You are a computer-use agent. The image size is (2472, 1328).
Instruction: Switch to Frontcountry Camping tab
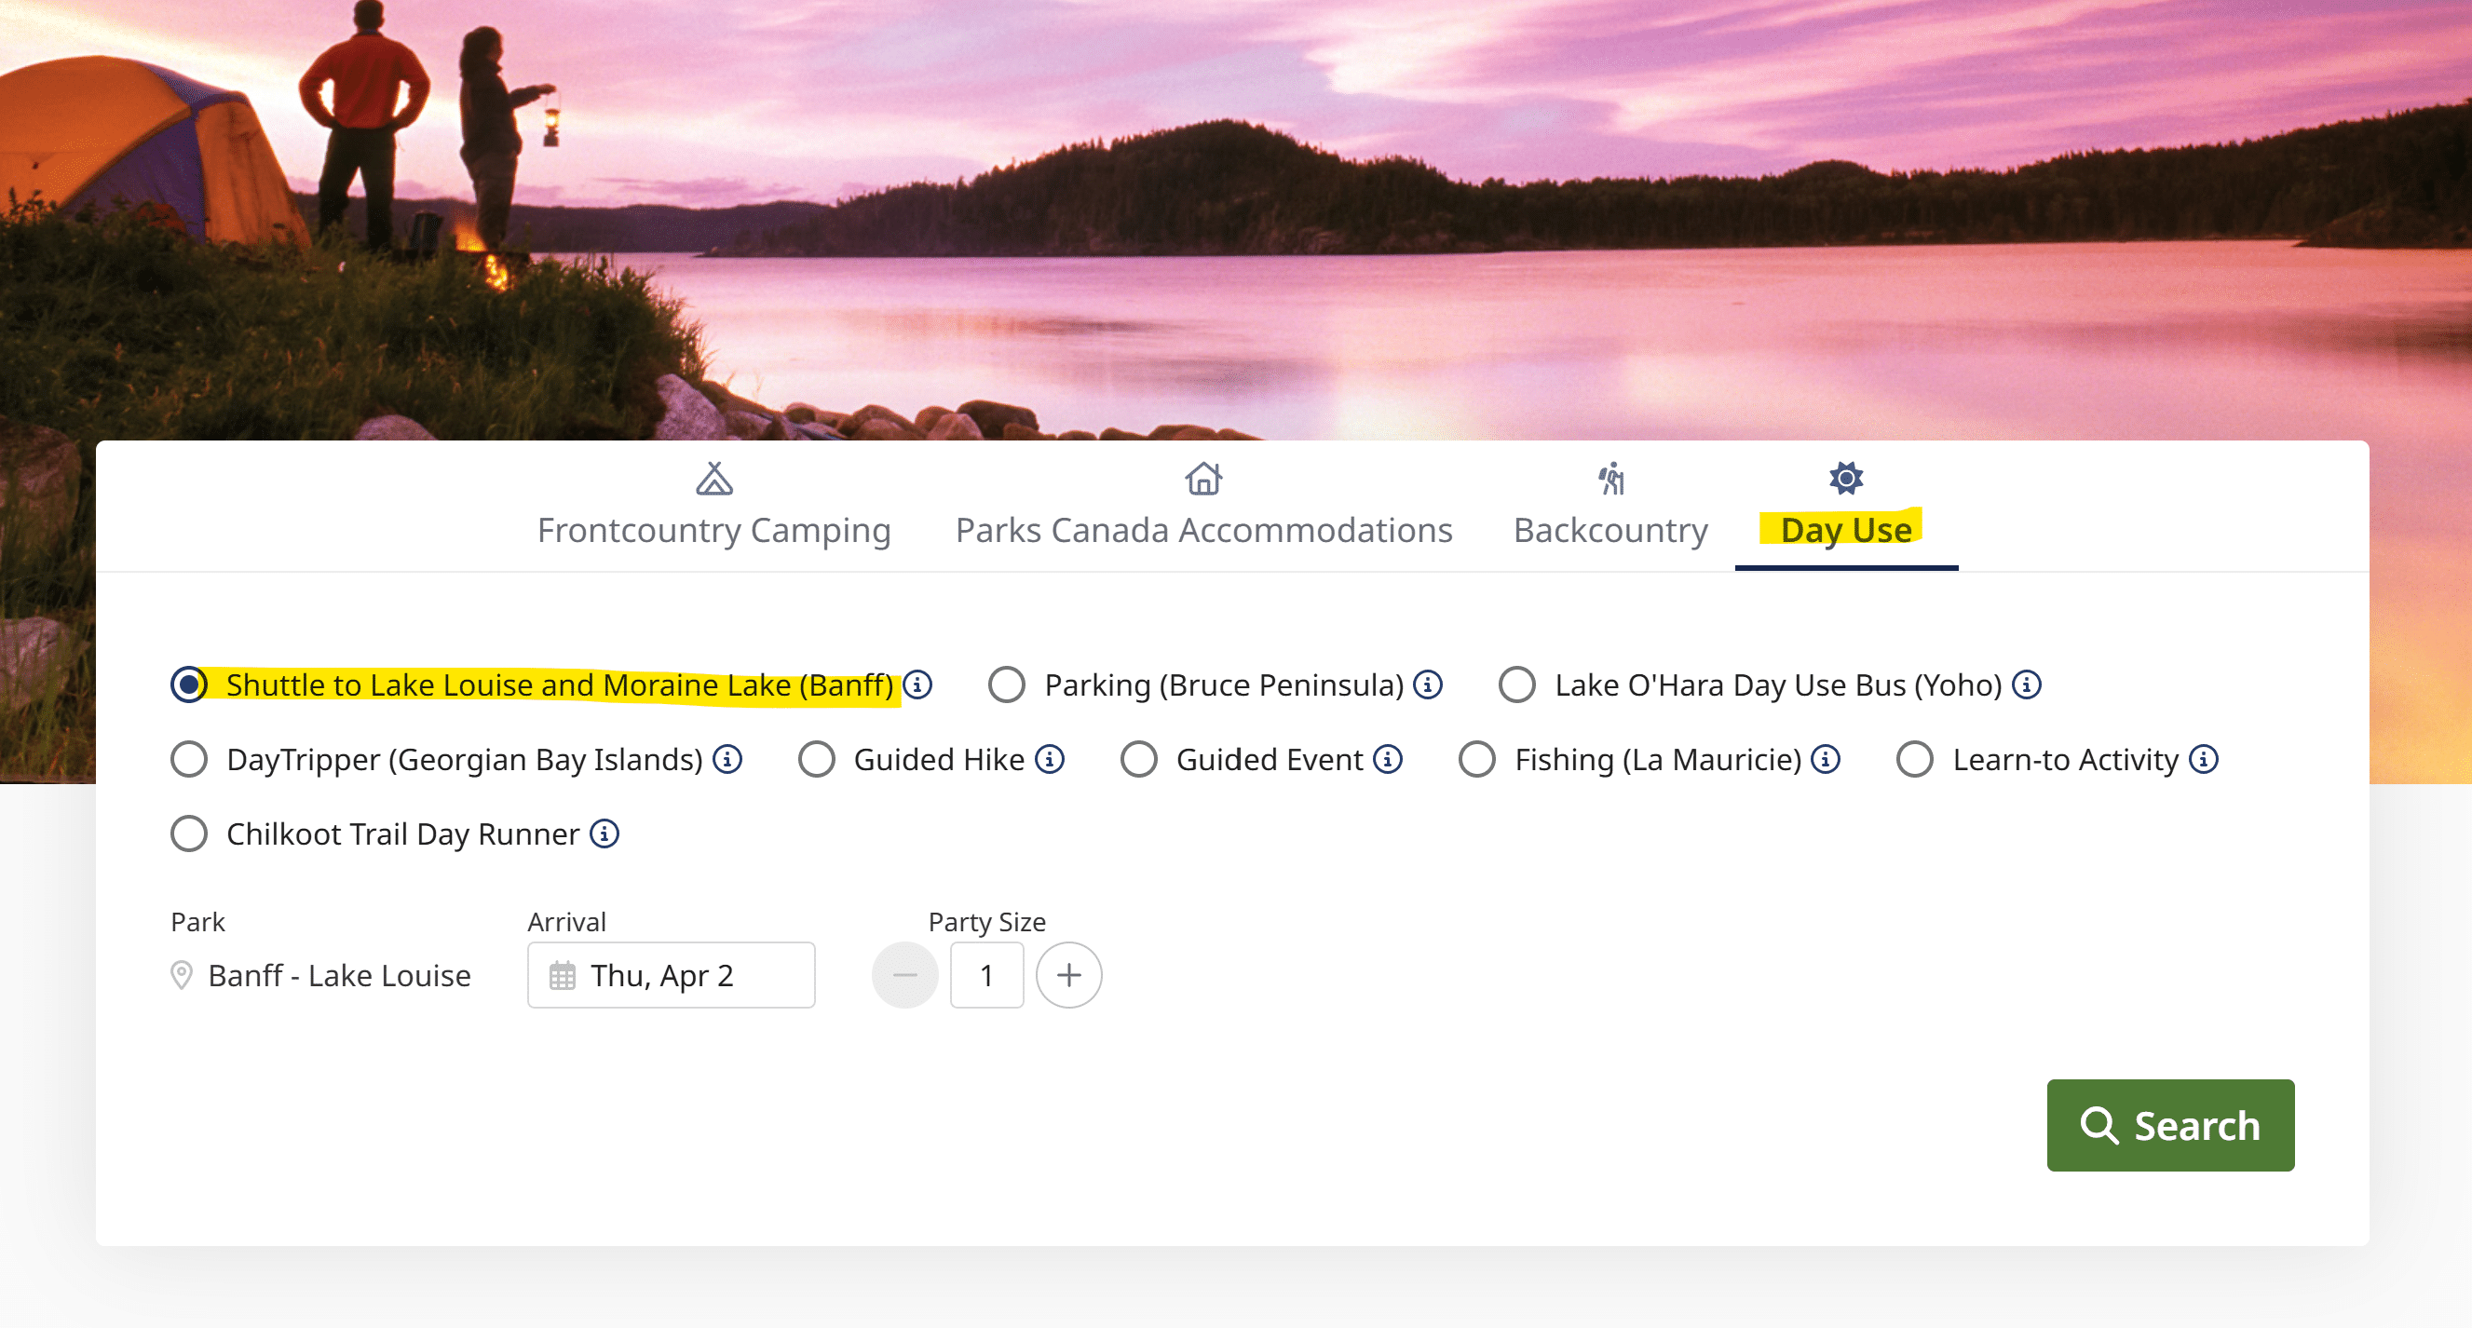[x=714, y=507]
